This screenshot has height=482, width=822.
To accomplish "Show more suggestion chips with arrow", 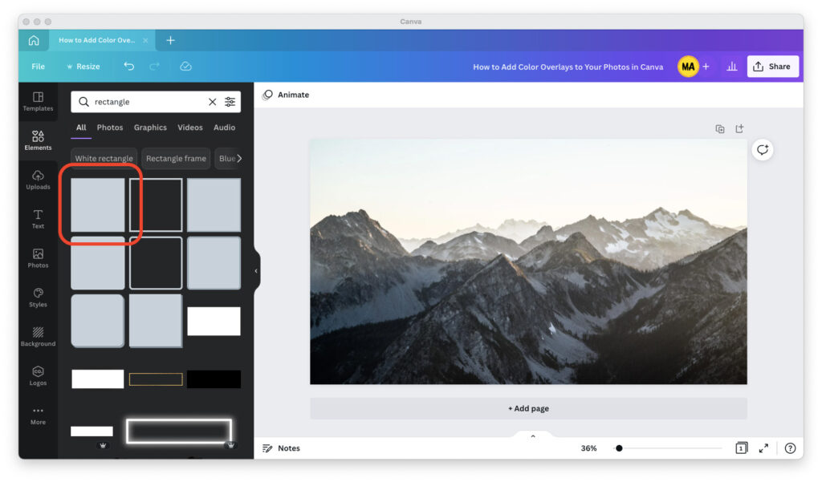I will [239, 158].
